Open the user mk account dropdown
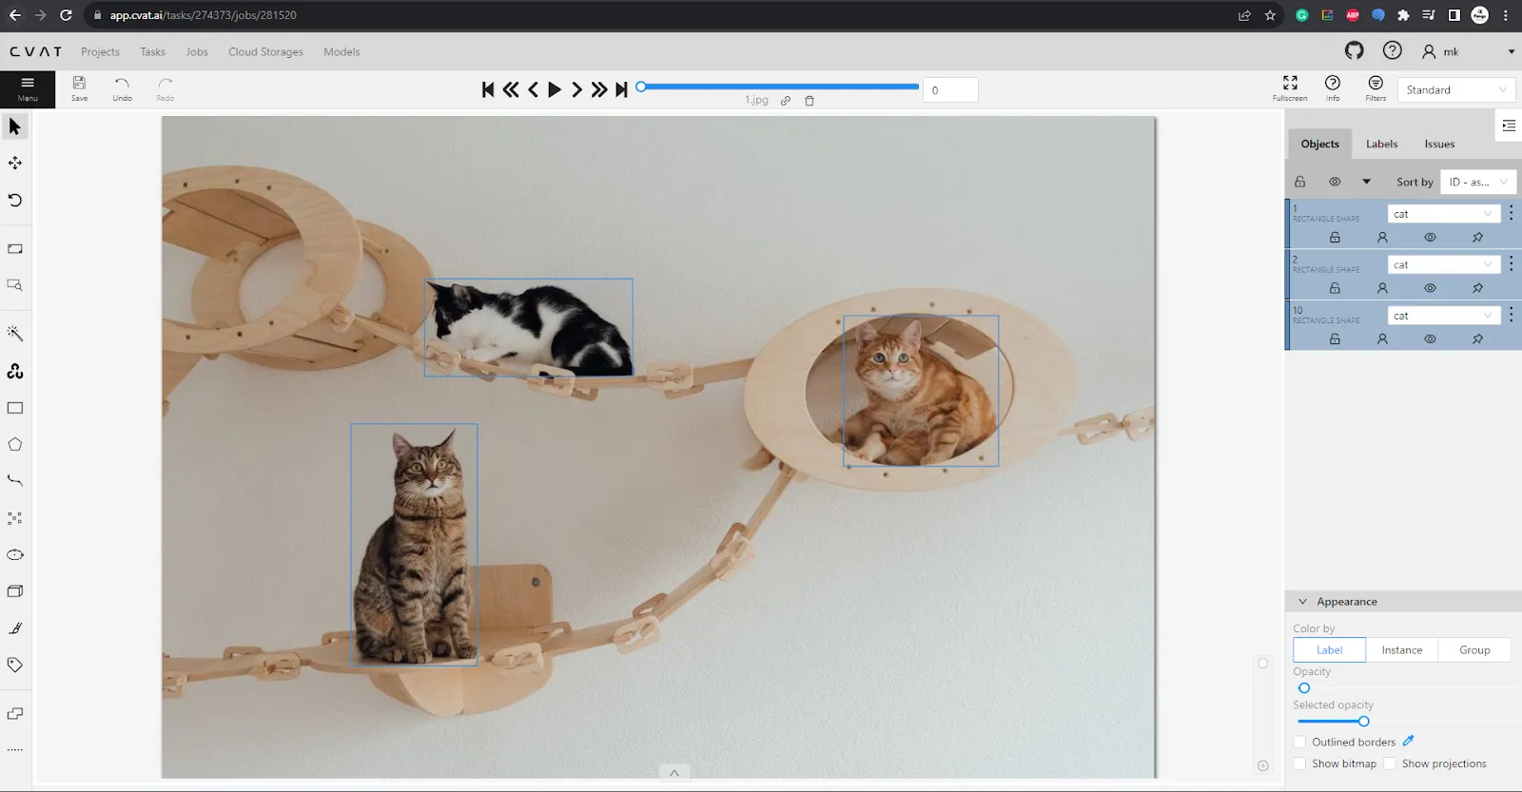 [x=1468, y=51]
